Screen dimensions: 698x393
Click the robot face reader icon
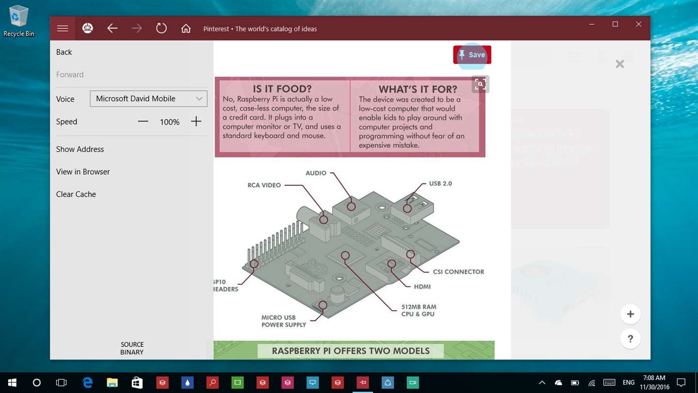87,29
